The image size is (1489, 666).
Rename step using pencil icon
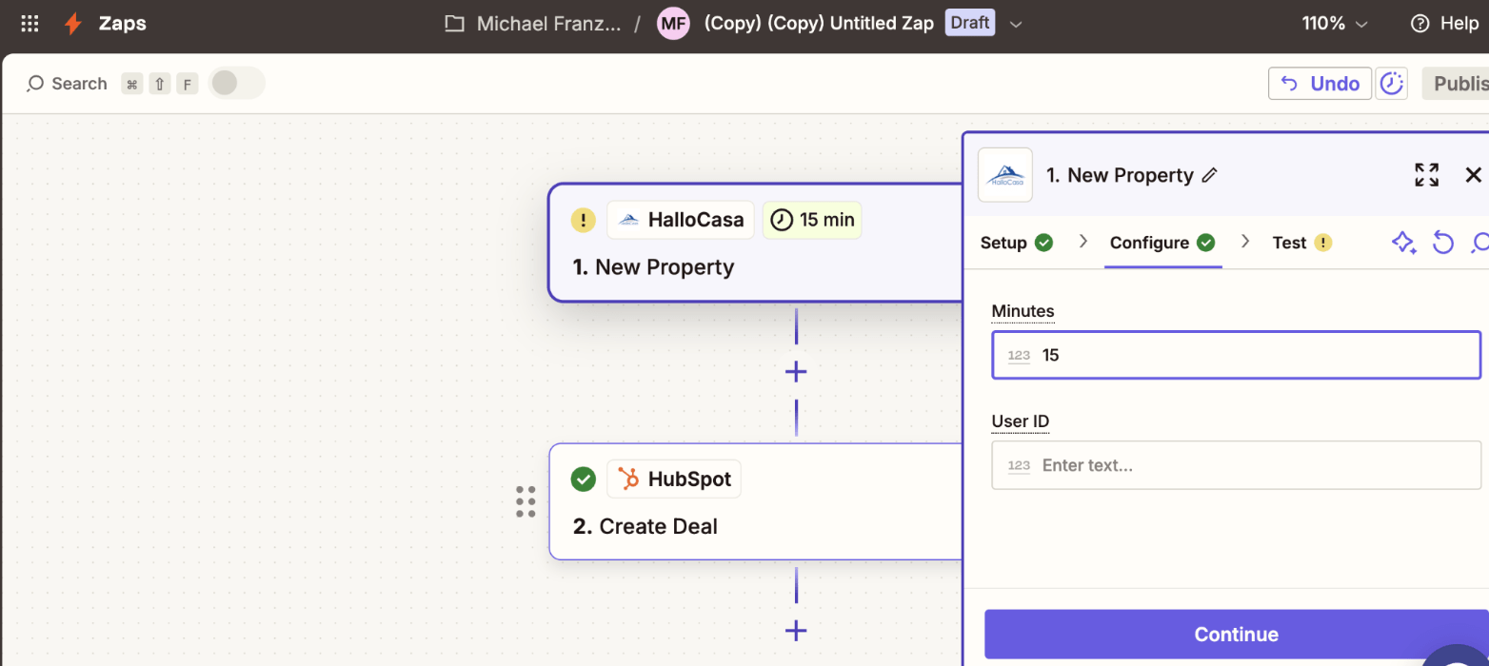1210,175
